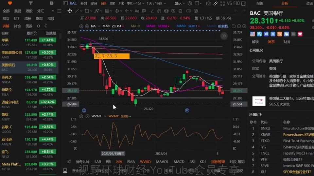Open the layout square dropdown
The height and width of the screenshot is (176, 314).
pyautogui.click(x=198, y=3)
